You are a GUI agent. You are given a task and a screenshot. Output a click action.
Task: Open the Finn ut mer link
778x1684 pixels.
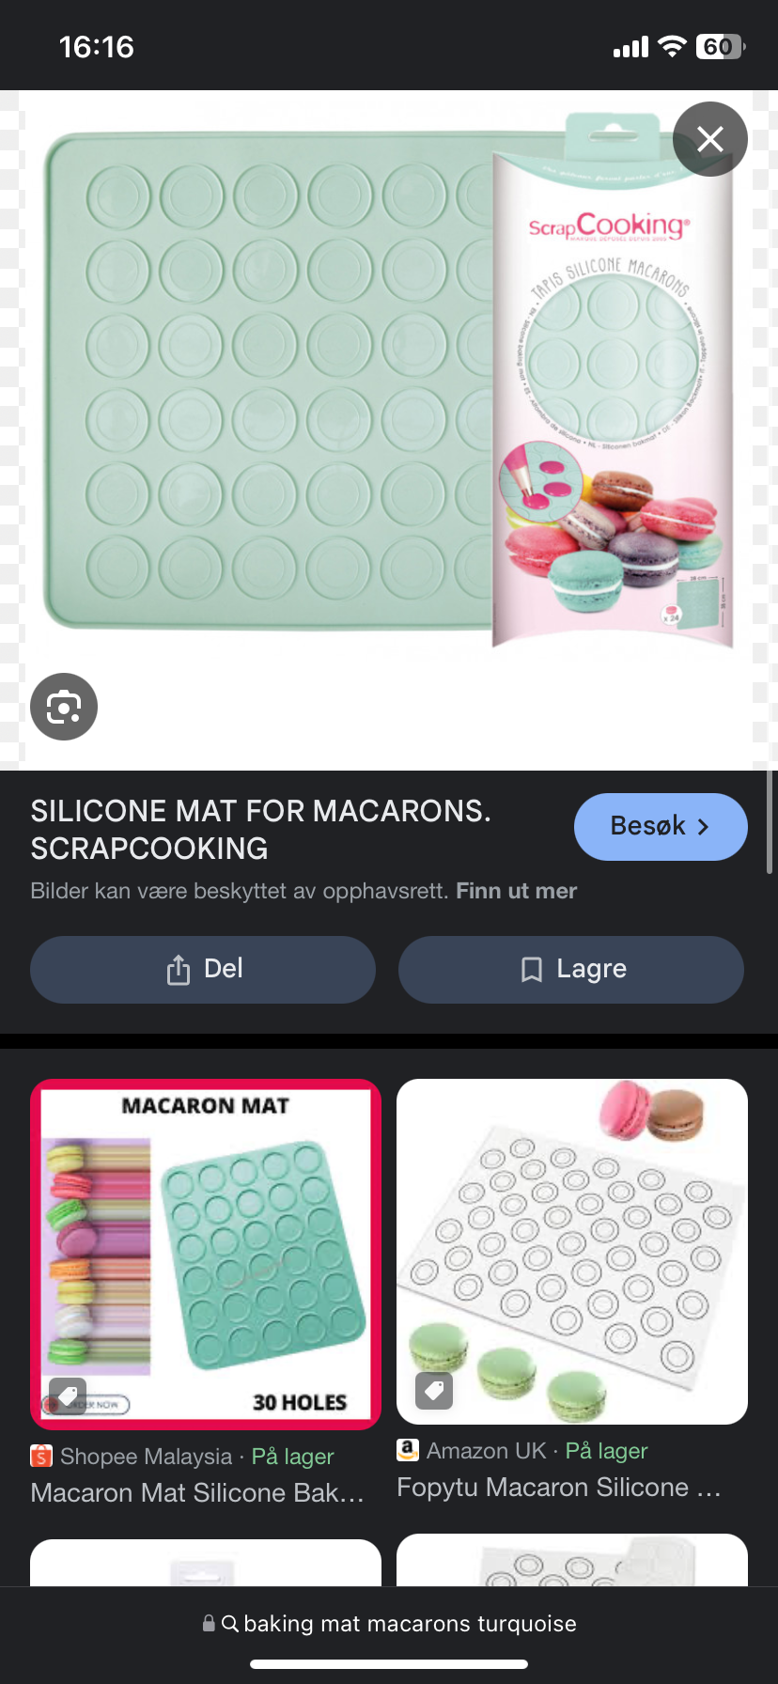(x=516, y=891)
